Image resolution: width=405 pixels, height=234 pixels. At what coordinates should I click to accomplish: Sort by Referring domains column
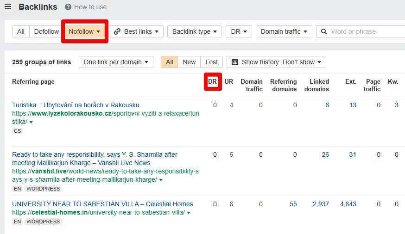click(x=283, y=85)
